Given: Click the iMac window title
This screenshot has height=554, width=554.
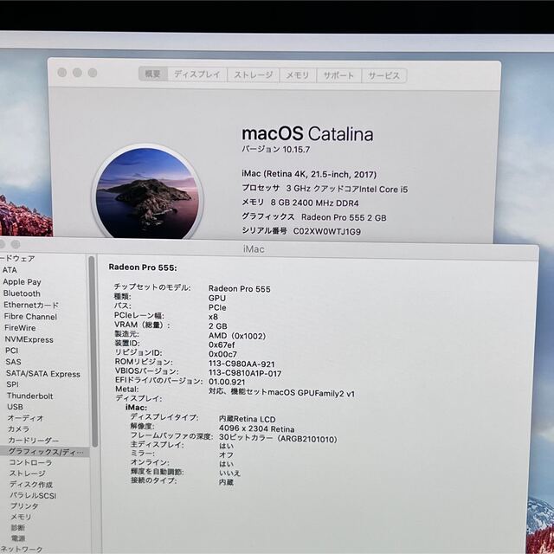Looking at the screenshot, I should click(254, 249).
